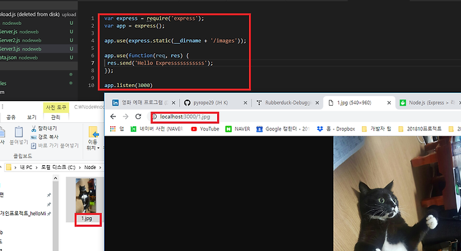
Task: Place cursor on app.listen(3000) line
Action: [x=129, y=85]
